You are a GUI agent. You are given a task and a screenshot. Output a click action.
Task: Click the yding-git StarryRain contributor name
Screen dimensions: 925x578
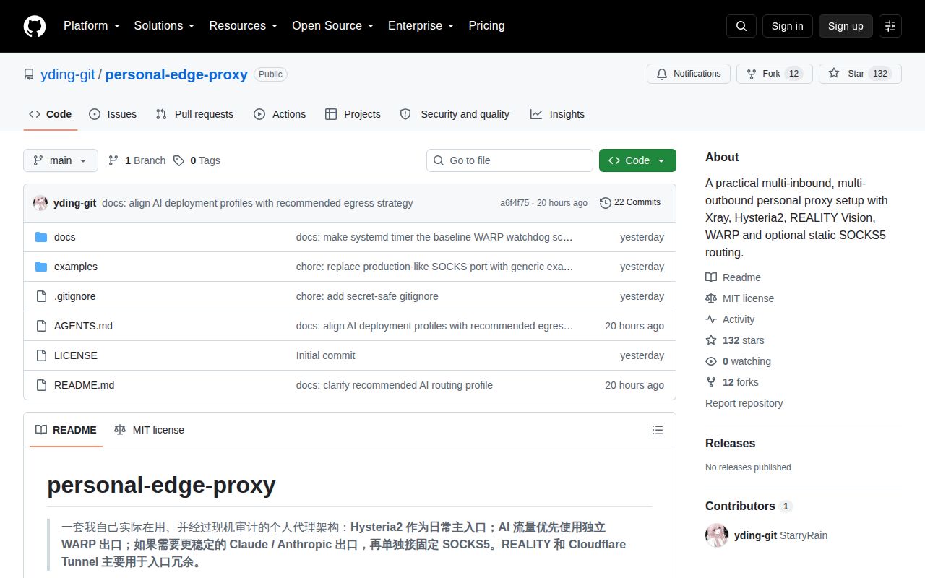(x=780, y=535)
